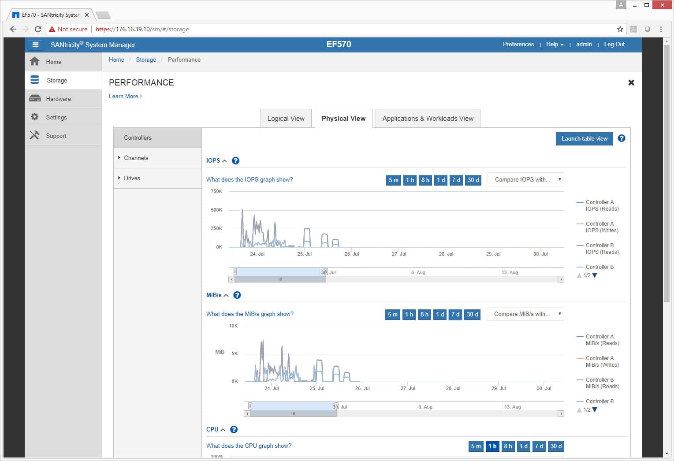
Task: Set IOPS graph range to 30 d
Action: [473, 180]
